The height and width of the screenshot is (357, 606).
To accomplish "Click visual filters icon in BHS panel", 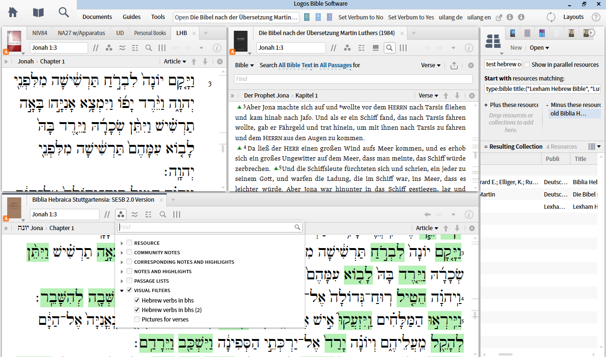I will tap(121, 214).
